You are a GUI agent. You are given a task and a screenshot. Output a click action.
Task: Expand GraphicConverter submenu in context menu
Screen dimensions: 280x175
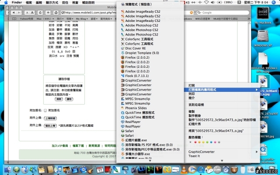tap(222, 152)
